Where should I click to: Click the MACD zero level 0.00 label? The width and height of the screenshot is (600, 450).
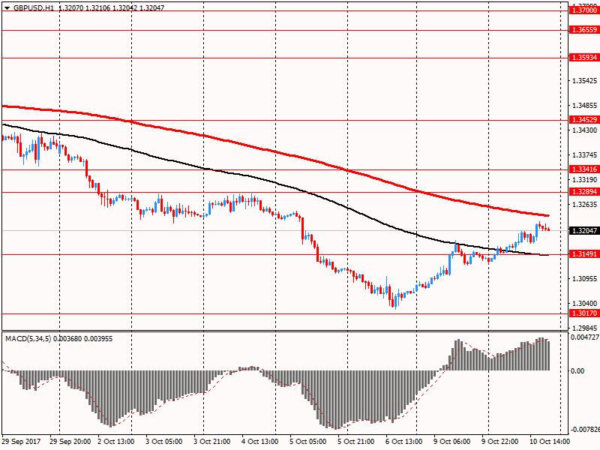coord(577,370)
